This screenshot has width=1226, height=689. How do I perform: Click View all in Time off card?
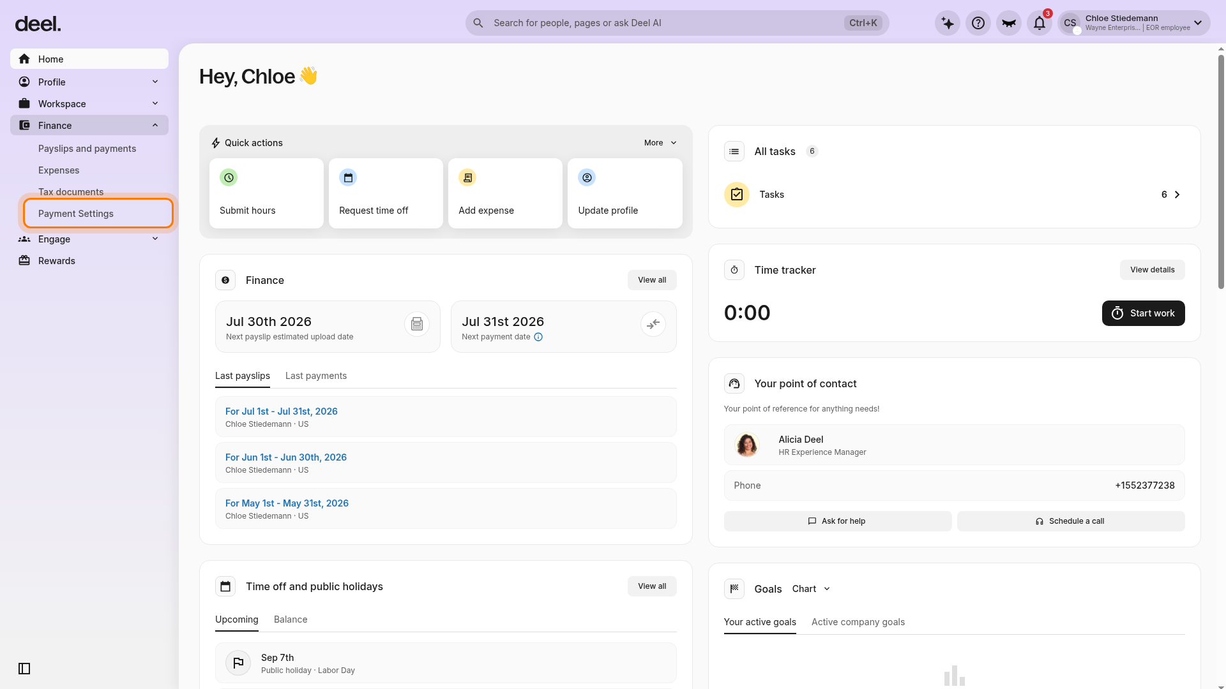[652, 586]
